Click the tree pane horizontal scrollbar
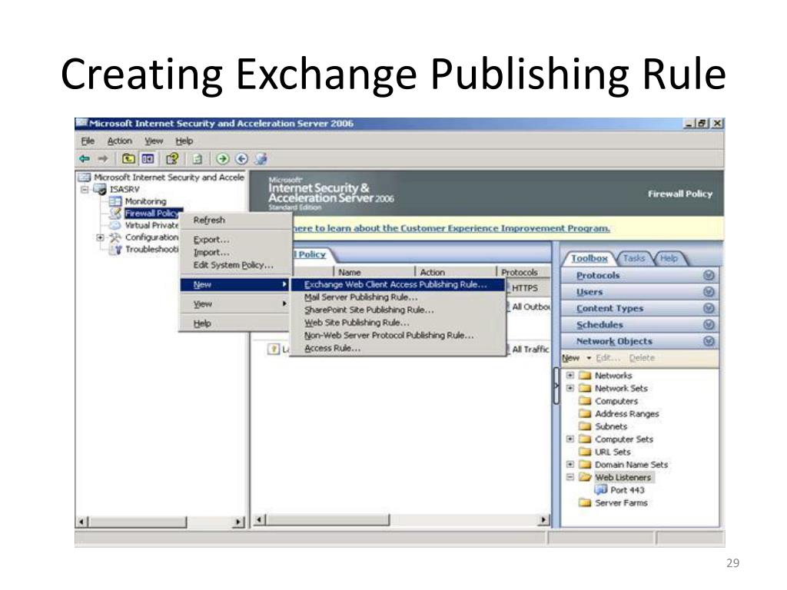This screenshot has height=590, width=787. click(x=161, y=522)
